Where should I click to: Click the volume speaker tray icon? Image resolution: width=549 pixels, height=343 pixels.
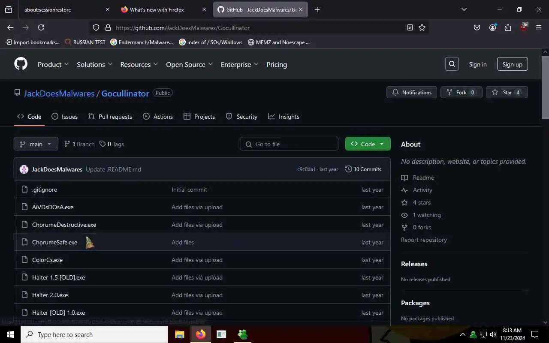(x=493, y=334)
